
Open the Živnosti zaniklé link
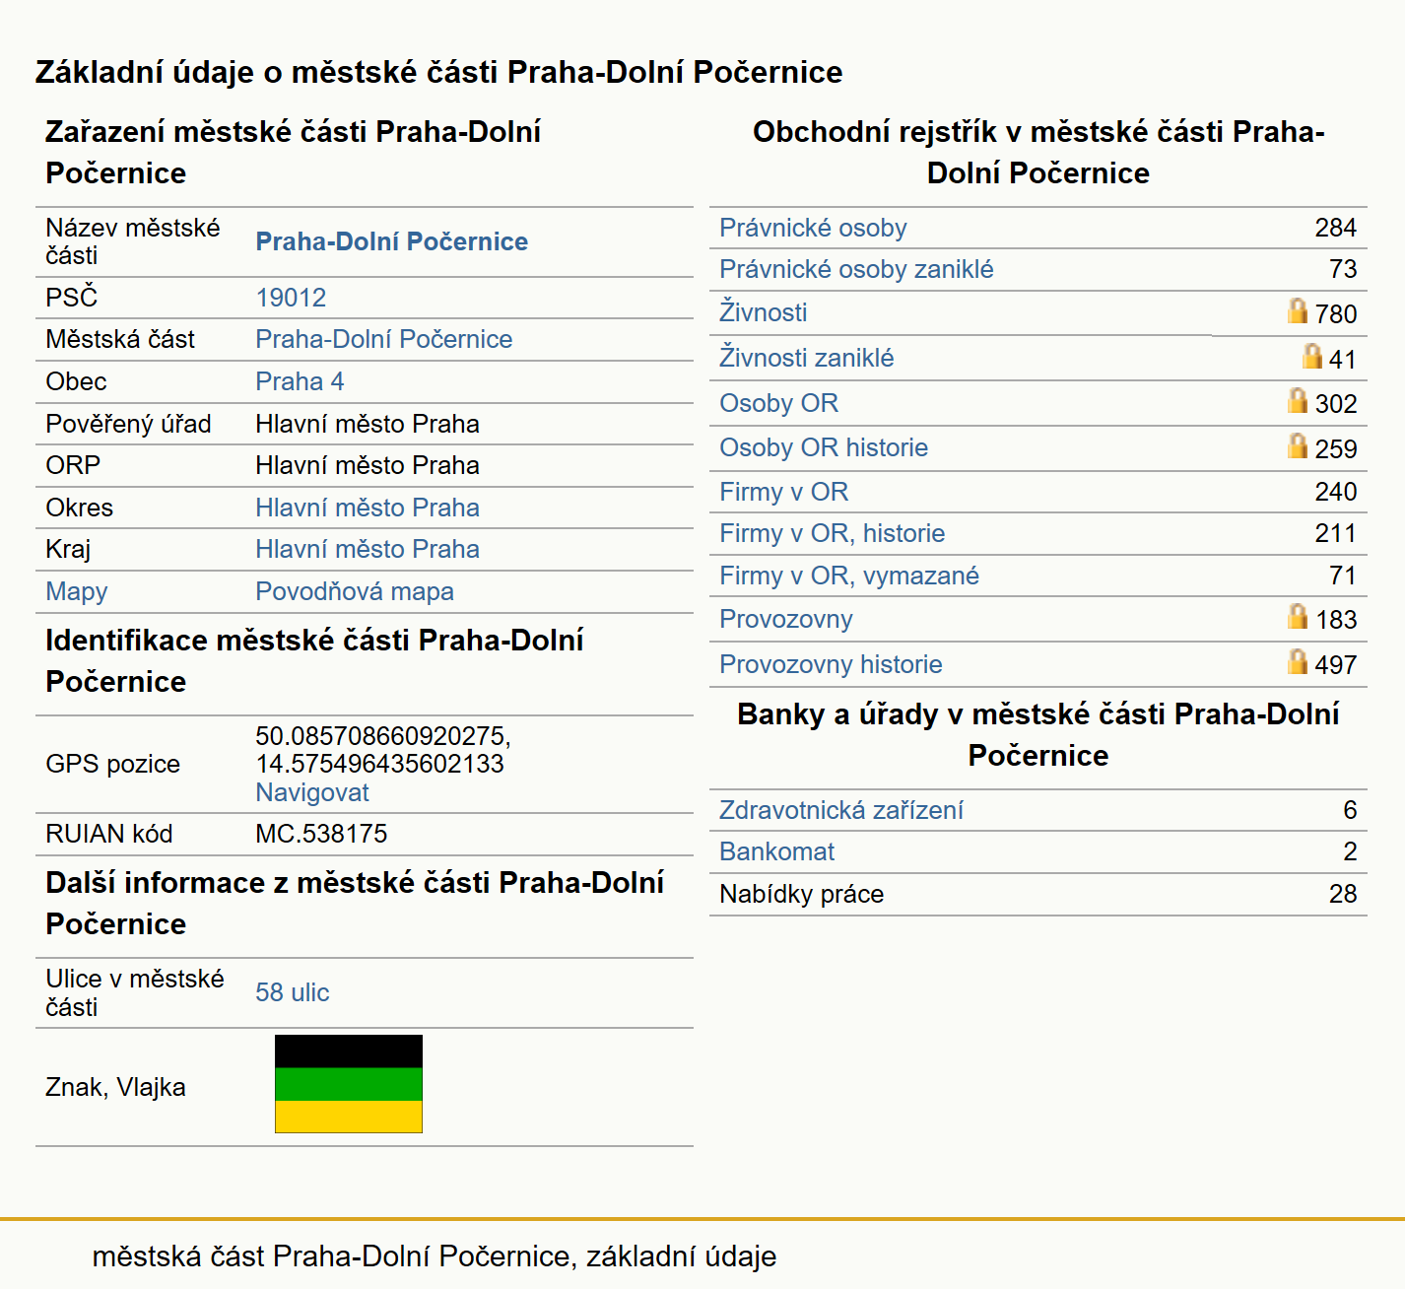[x=806, y=358]
